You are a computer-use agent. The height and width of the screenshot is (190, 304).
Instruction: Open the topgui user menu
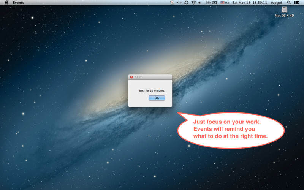276,3
